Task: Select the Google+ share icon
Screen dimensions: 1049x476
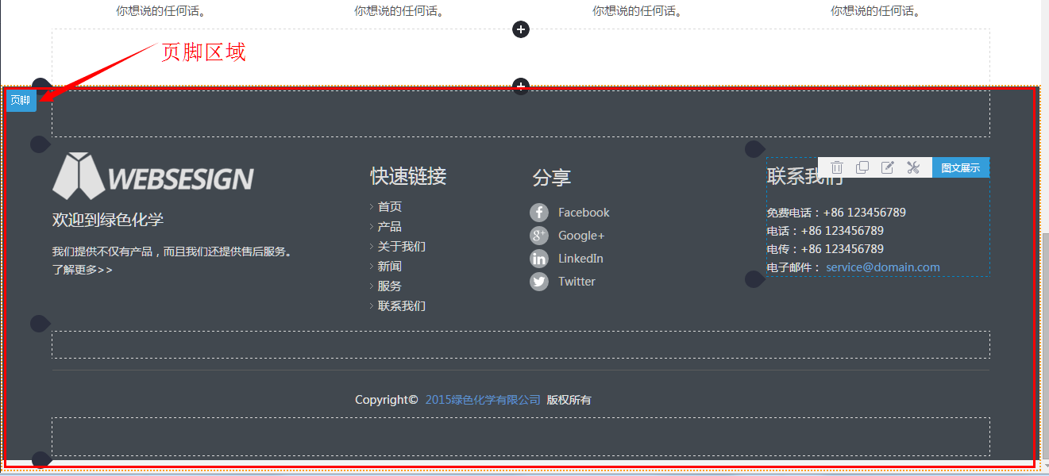Action: 539,235
